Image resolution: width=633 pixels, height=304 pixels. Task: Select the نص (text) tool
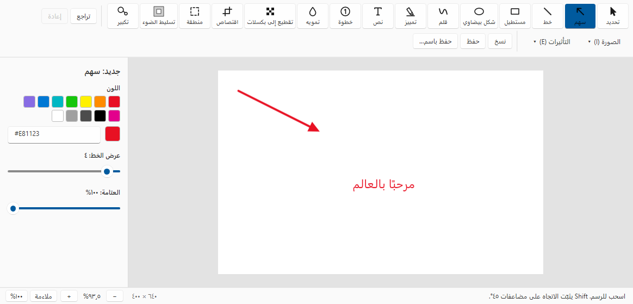click(x=378, y=16)
